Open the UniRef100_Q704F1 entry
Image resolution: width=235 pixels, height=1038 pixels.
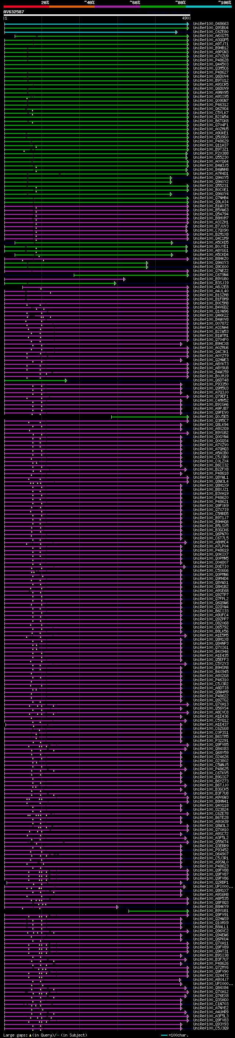click(x=211, y=125)
